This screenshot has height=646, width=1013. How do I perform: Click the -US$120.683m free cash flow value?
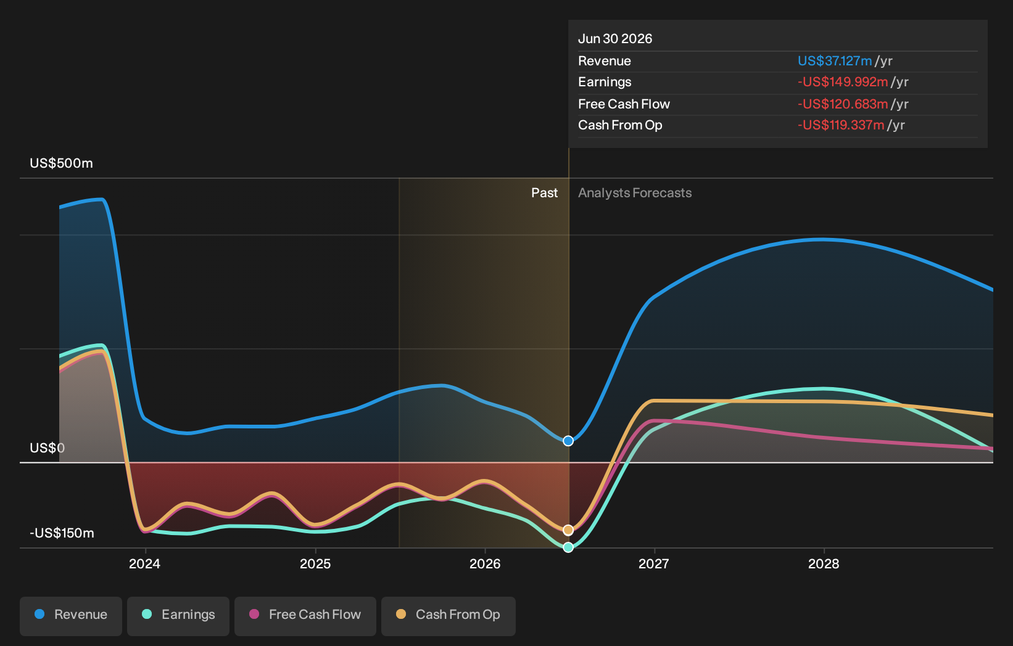(843, 104)
